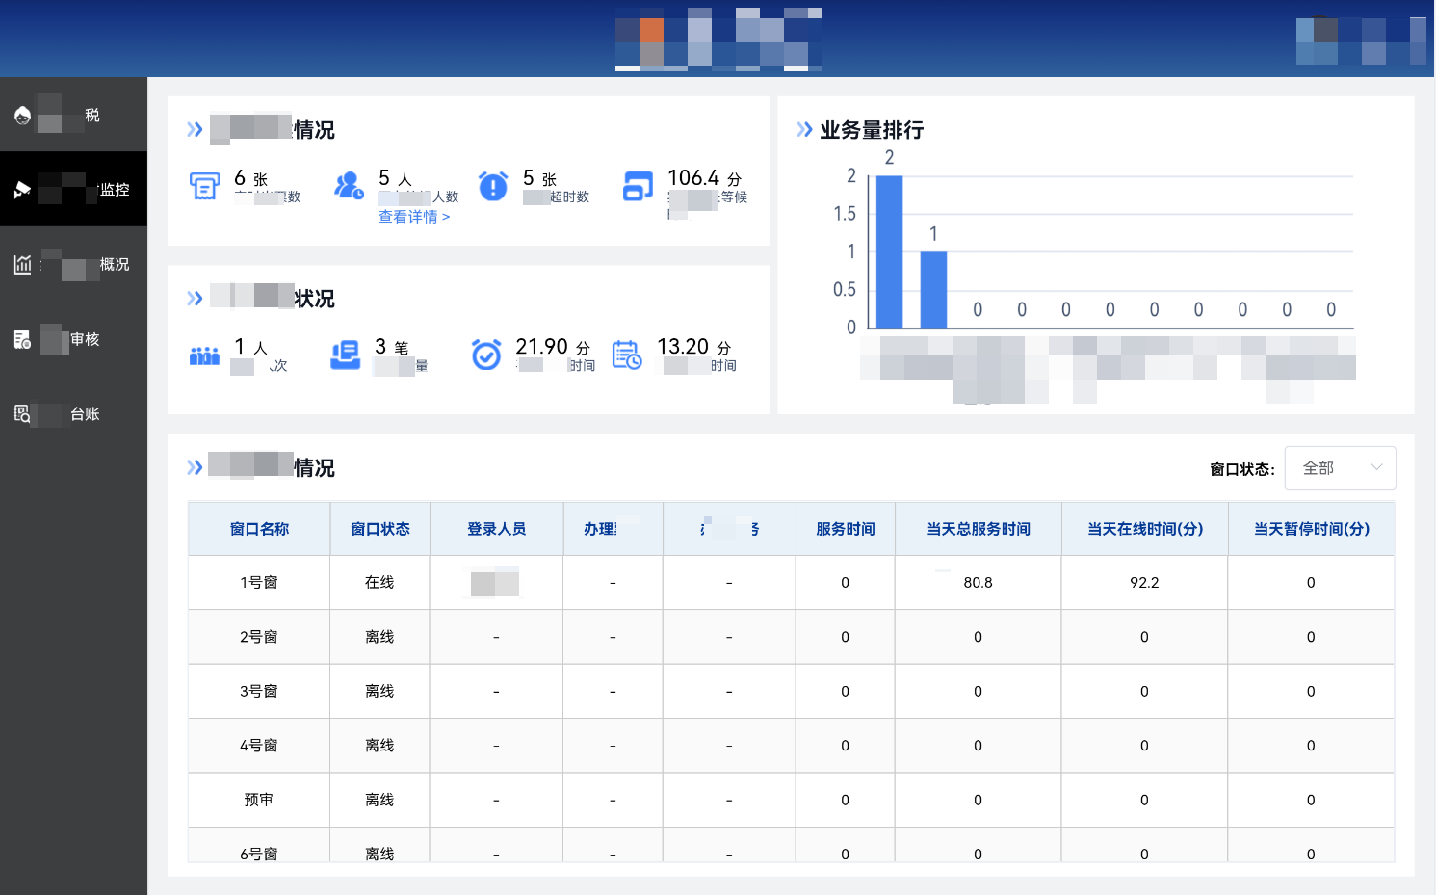This screenshot has height=895, width=1436.
Task: Click the camera icon beside 监控
Action: (22, 190)
